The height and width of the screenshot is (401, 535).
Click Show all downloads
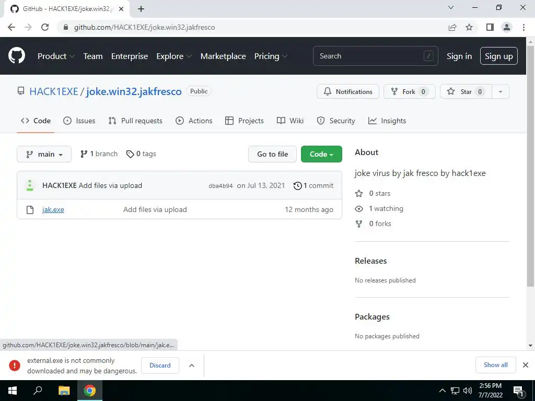495,365
